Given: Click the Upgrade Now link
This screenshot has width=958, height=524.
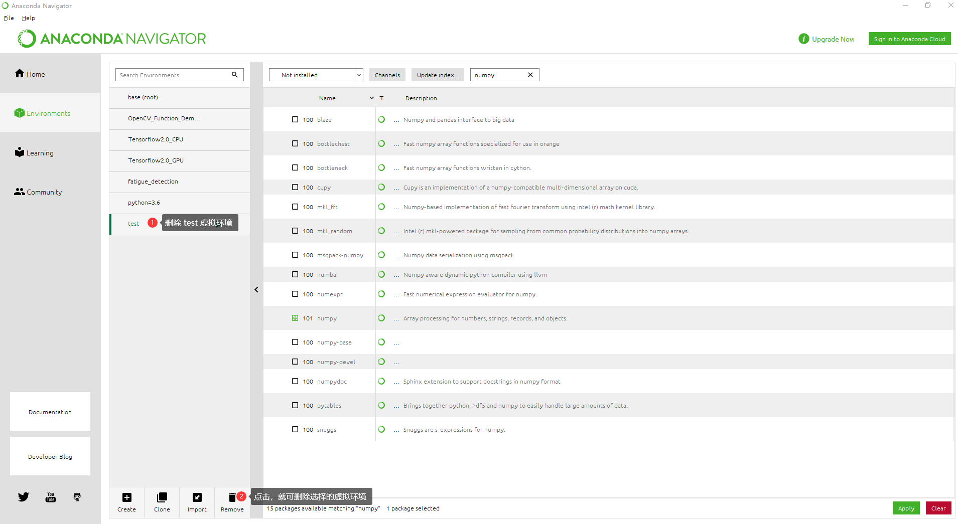Looking at the screenshot, I should coord(833,39).
